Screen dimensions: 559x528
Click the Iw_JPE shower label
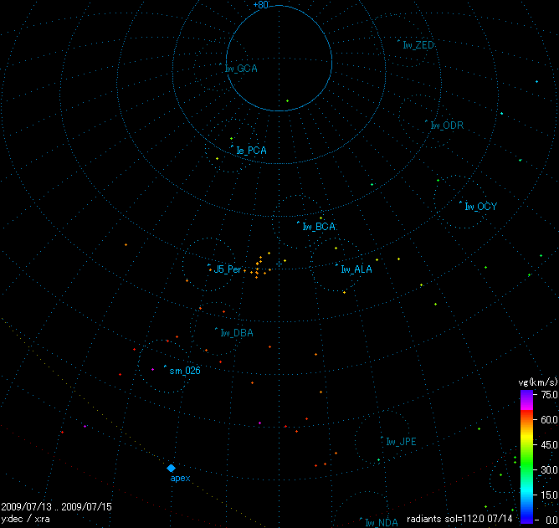pos(401,442)
